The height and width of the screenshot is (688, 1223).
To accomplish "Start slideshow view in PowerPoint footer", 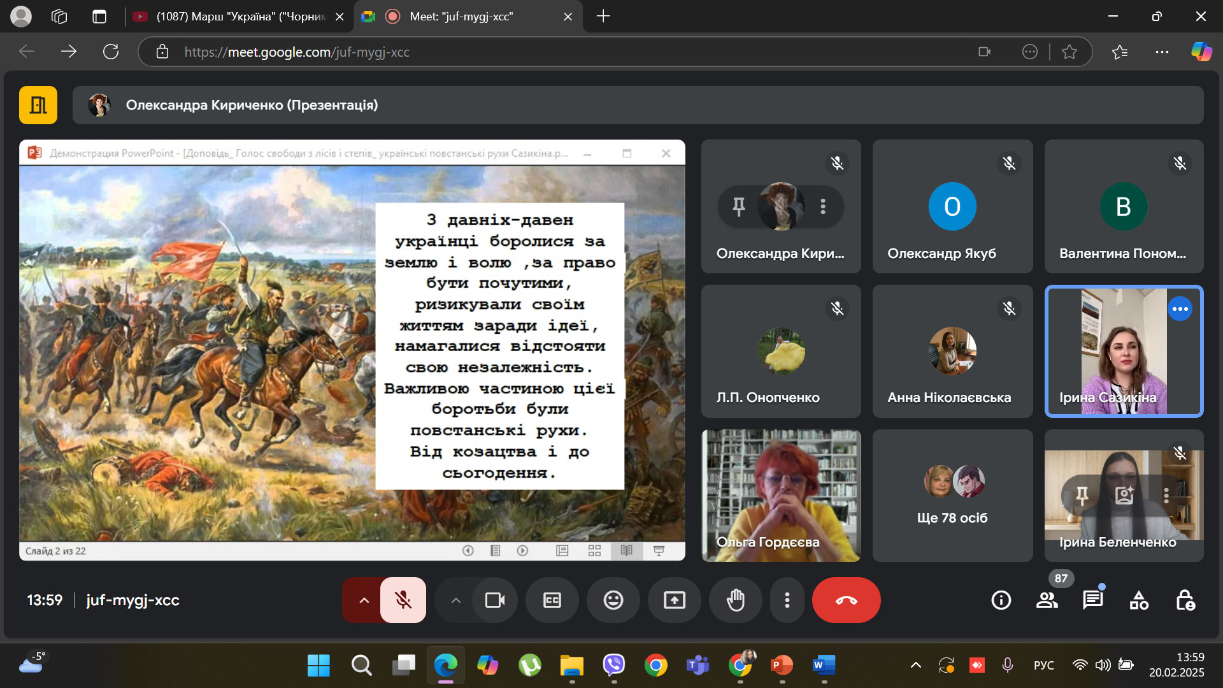I will [659, 550].
